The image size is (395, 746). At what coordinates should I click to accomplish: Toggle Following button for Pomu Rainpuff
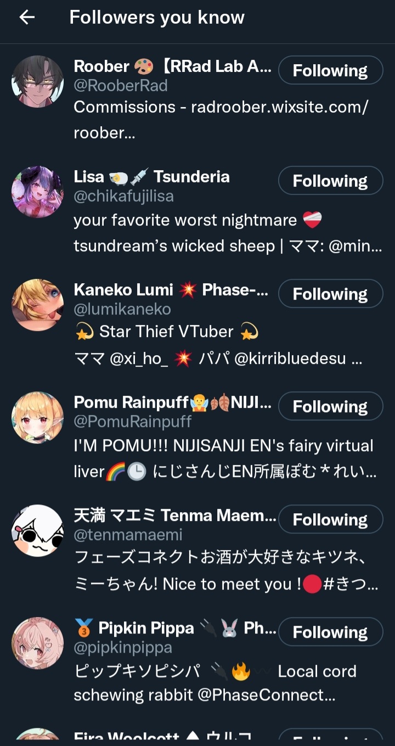point(330,406)
